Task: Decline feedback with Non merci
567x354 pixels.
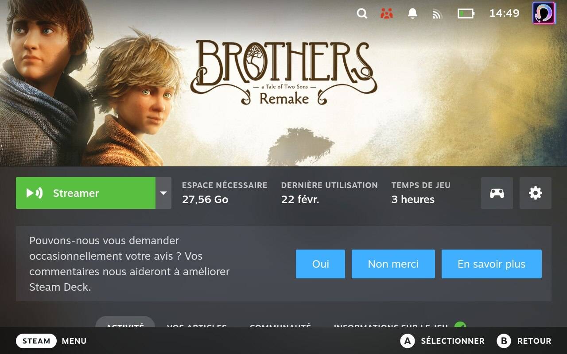Action: (x=393, y=264)
